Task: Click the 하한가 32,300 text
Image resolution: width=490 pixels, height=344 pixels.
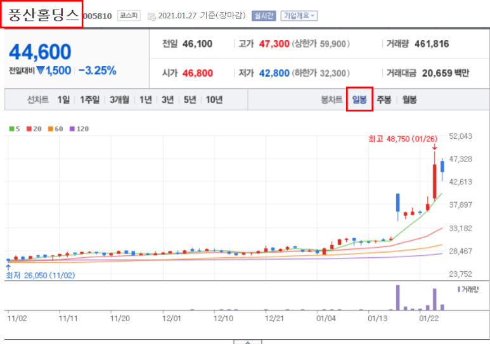Action: [321, 73]
